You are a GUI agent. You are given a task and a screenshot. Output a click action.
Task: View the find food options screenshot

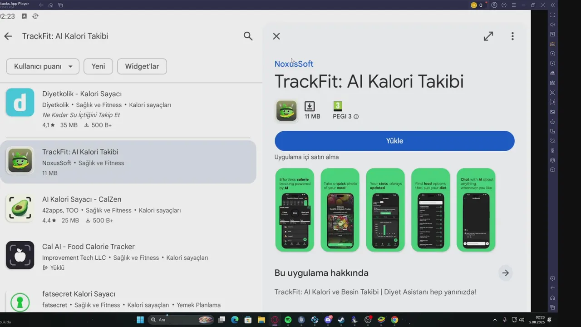[431, 210]
